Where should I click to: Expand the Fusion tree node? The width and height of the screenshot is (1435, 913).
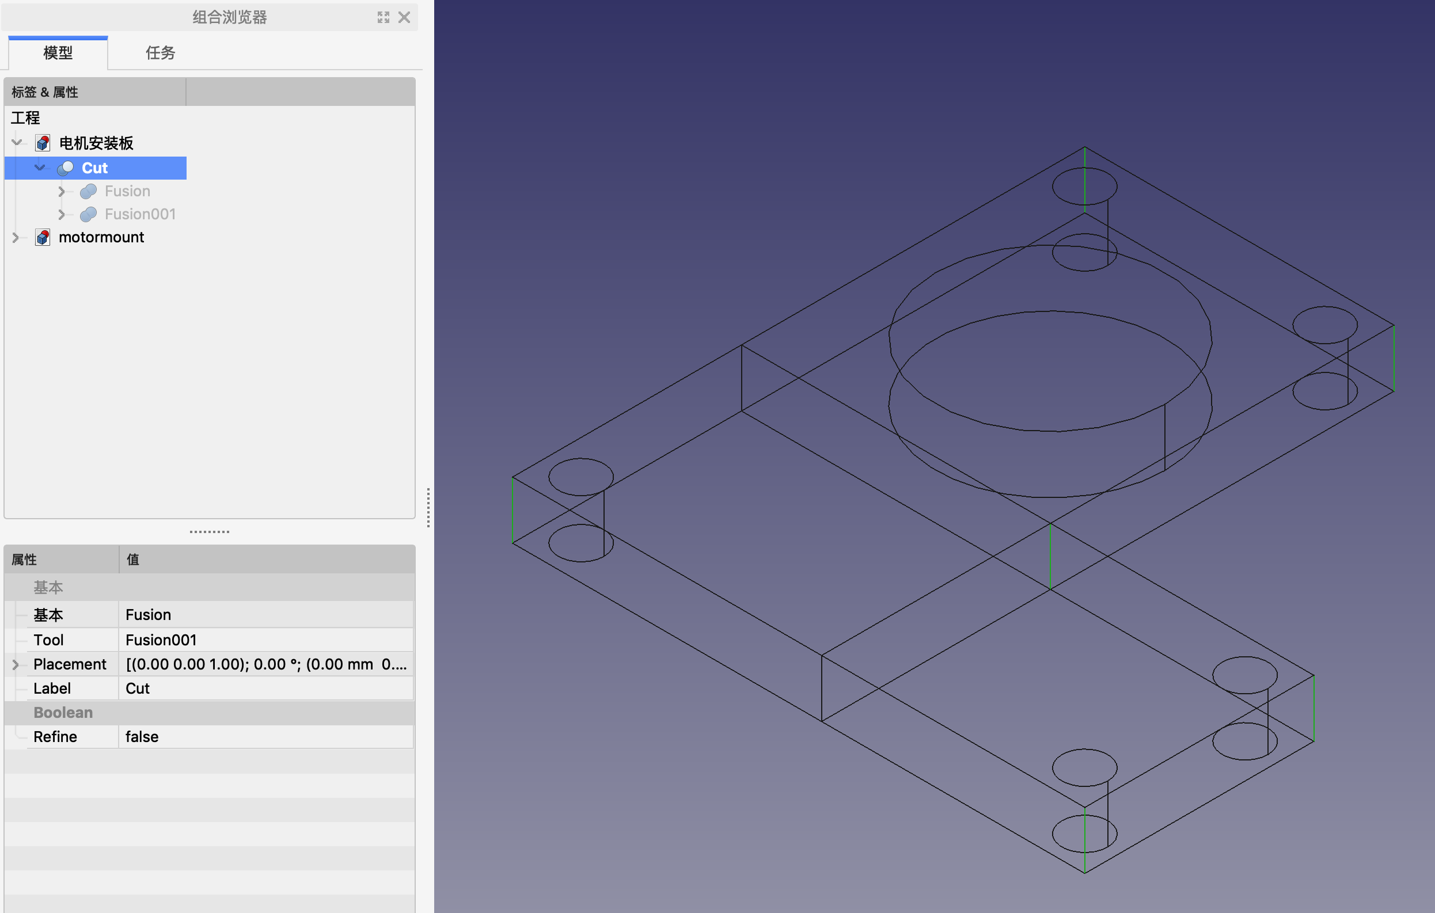click(62, 191)
